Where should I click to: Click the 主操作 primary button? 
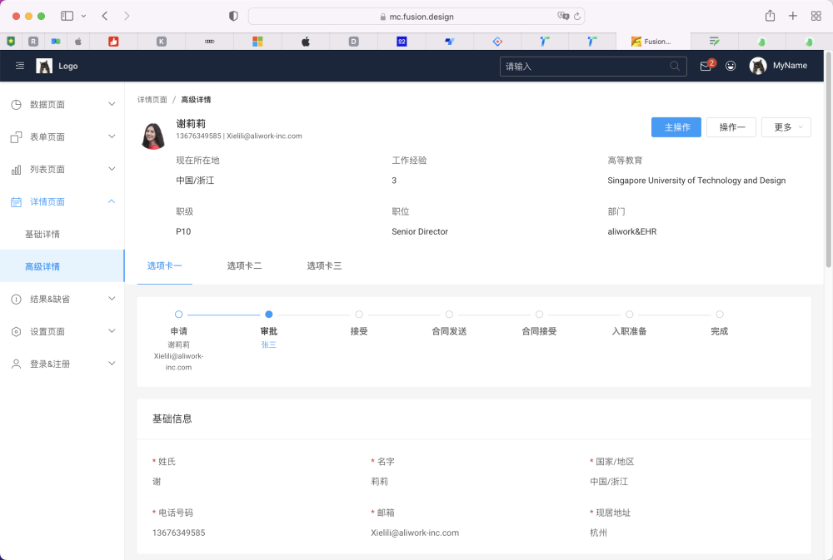[676, 127]
